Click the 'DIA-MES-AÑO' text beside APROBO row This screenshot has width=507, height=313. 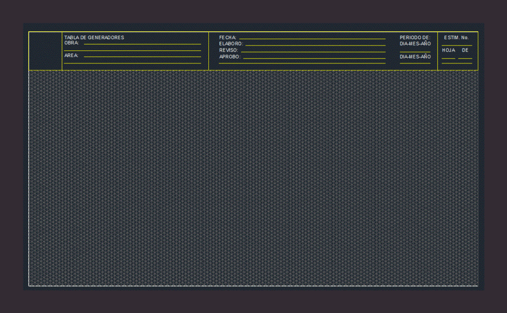[415, 56]
